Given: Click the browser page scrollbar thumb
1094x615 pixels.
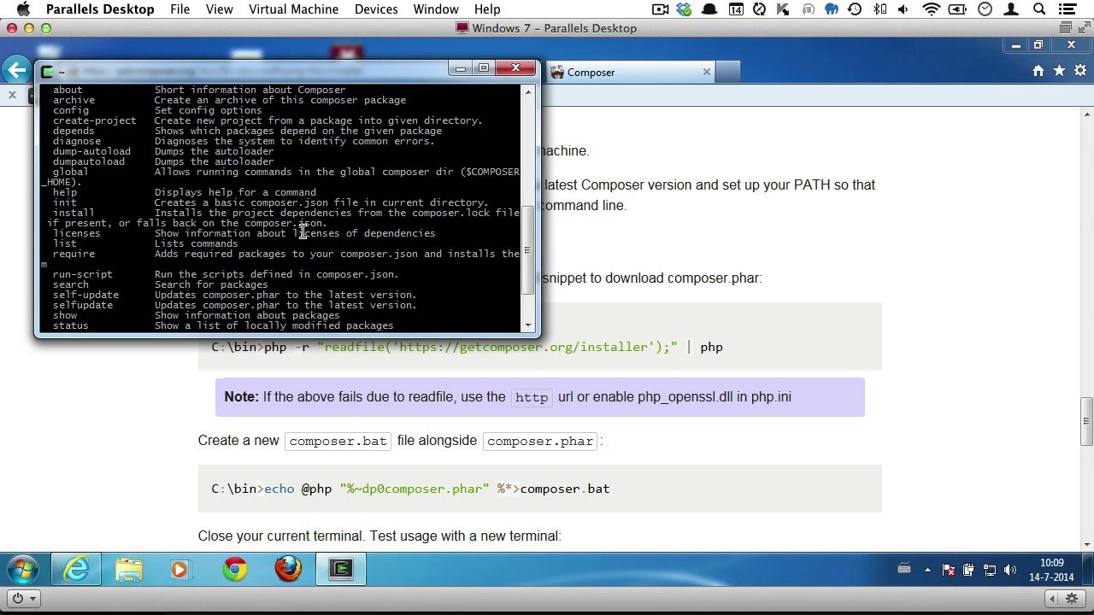Looking at the screenshot, I should 1086,422.
